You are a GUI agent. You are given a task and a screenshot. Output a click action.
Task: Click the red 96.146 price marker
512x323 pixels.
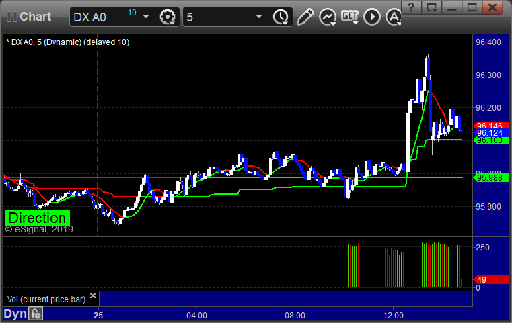pyautogui.click(x=491, y=126)
